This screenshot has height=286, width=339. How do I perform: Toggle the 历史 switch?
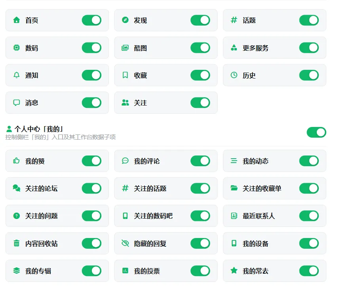click(309, 75)
